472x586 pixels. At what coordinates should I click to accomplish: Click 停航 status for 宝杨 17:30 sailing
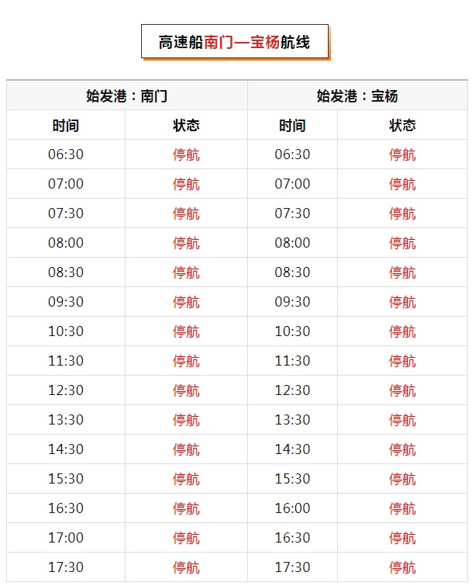(x=402, y=567)
